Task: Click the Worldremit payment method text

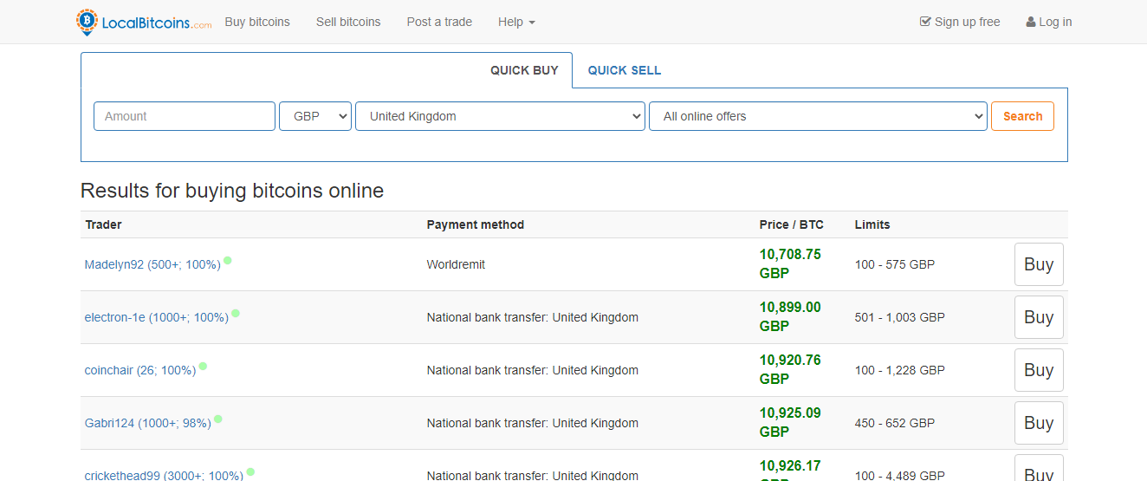Action: [456, 264]
